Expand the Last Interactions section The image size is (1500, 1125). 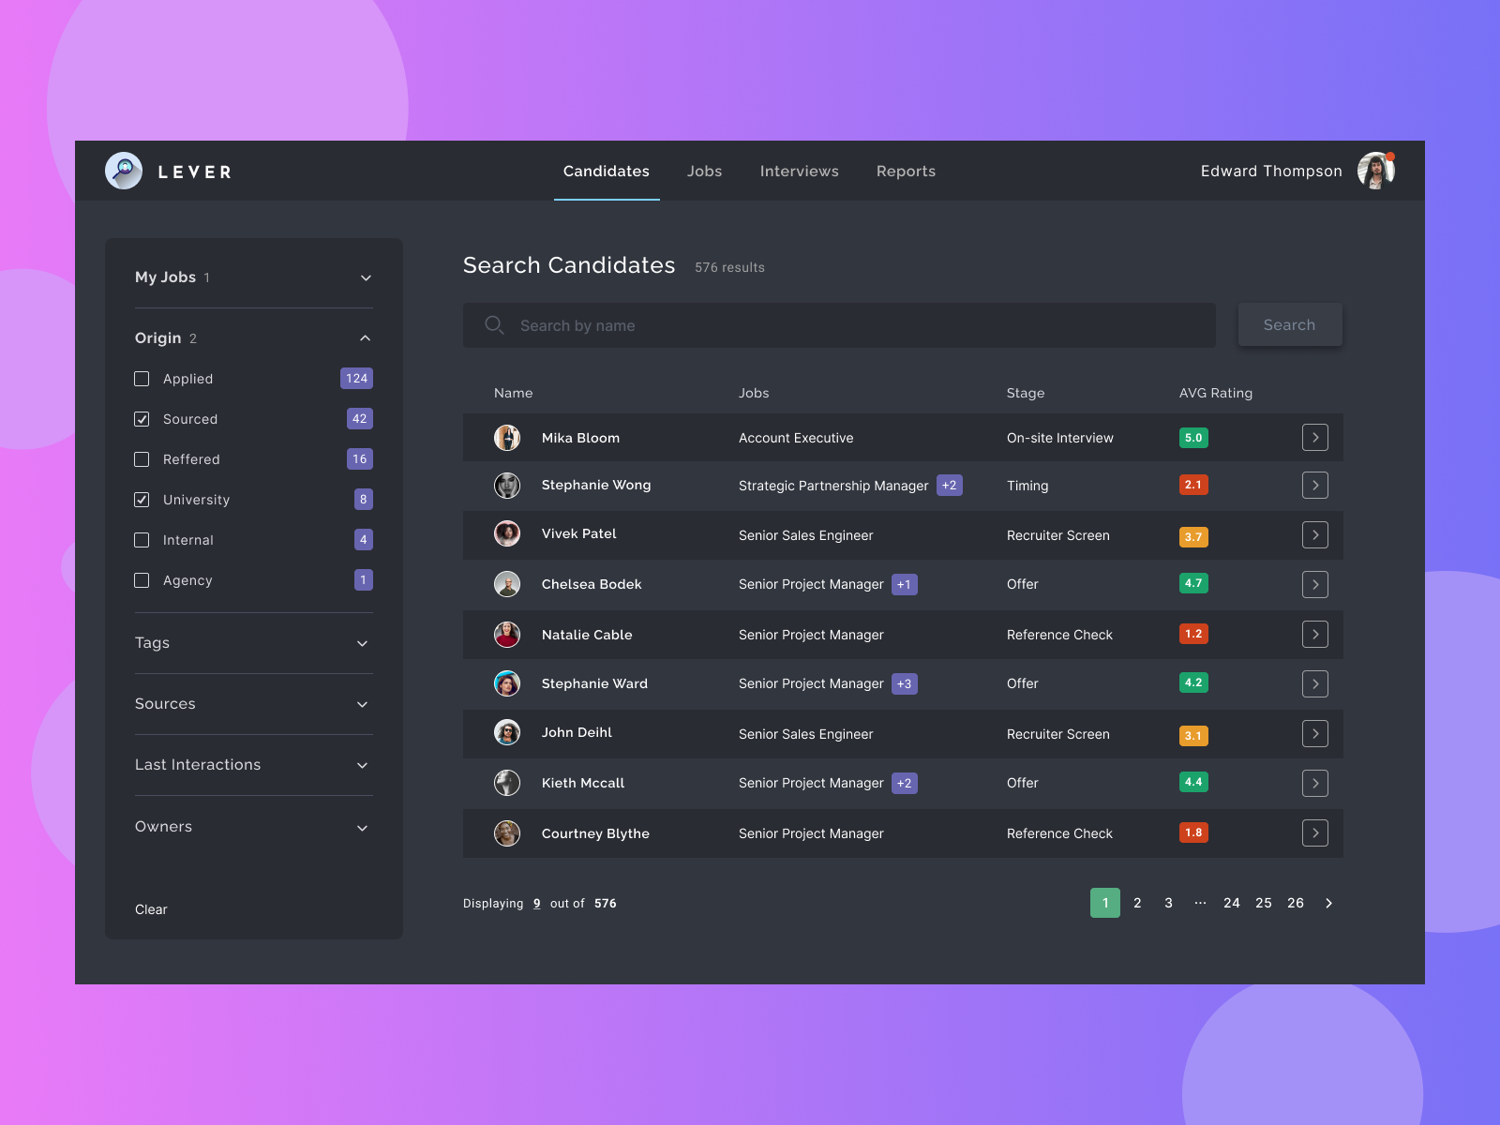coord(362,765)
